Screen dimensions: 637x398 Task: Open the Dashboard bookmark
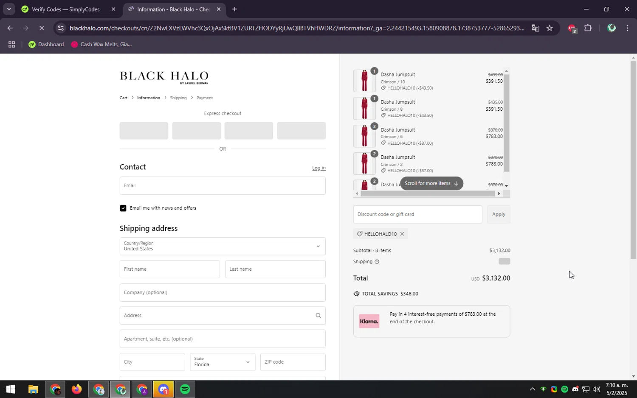coord(46,44)
